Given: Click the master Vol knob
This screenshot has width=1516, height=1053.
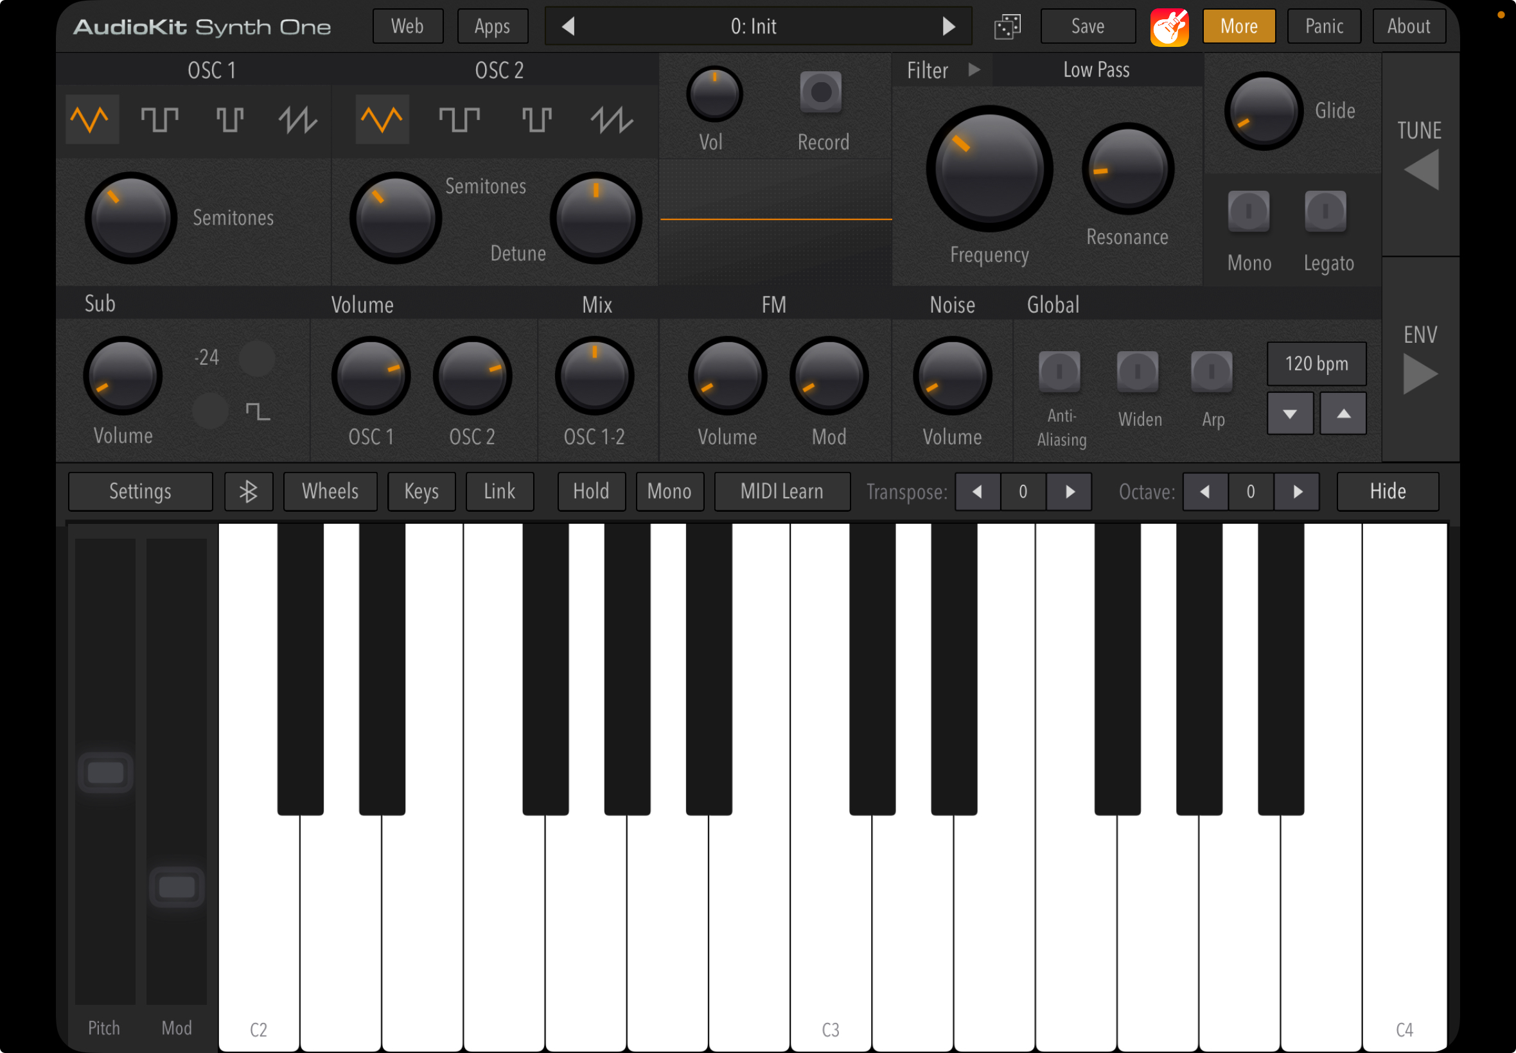Looking at the screenshot, I should pos(714,94).
